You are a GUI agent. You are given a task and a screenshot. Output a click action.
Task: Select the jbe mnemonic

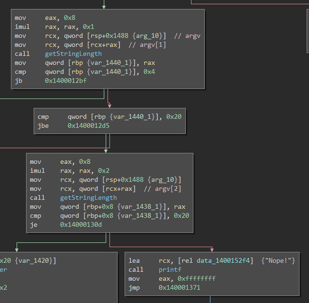pos(43,125)
